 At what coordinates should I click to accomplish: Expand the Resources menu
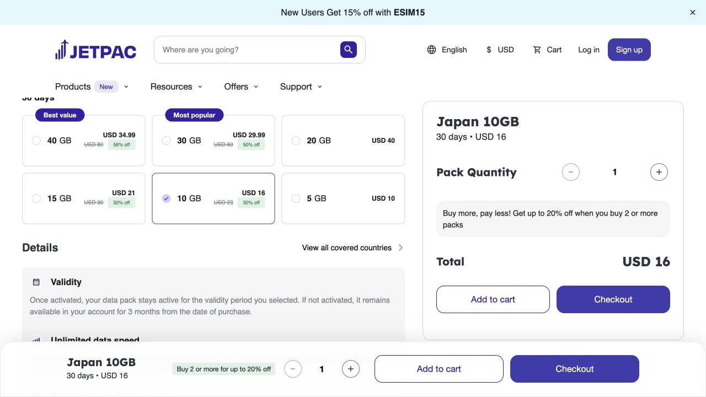[176, 87]
